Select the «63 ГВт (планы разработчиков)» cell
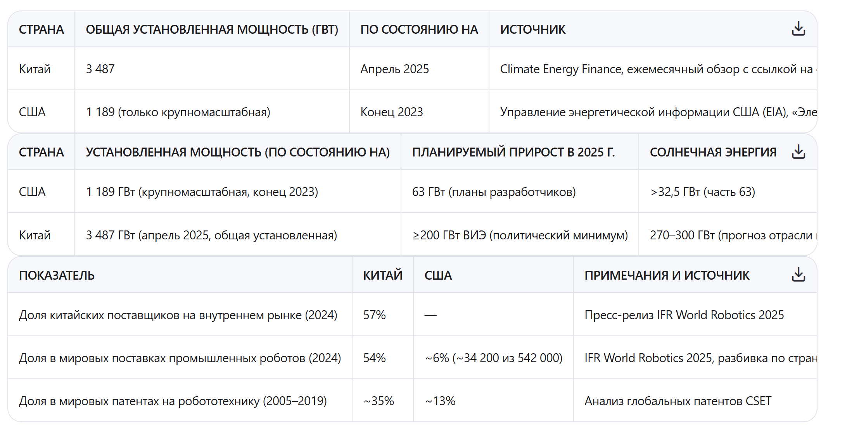 click(x=494, y=192)
